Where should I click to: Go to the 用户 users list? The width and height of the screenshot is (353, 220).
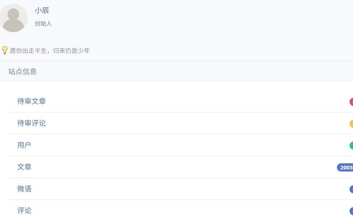tap(24, 145)
